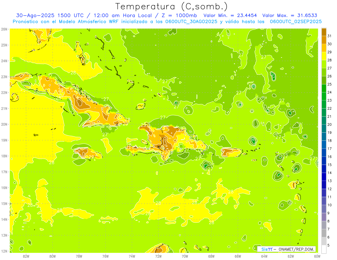This screenshot has height=260, width=337.
Task: Click the "Valor Min. = 23.4454" value
Action: coord(230,15)
